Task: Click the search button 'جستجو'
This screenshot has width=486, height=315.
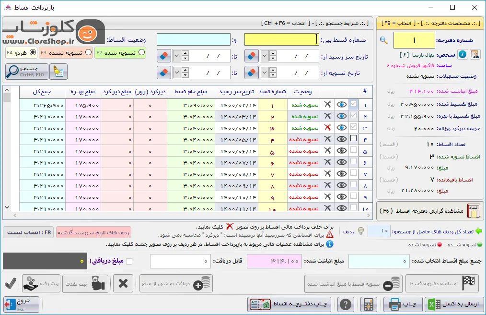Action: pos(27,72)
